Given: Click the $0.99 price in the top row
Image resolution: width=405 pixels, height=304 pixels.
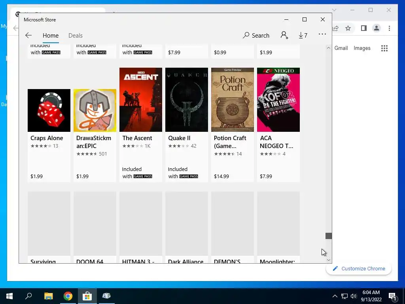Looking at the screenshot, I should (220, 53).
